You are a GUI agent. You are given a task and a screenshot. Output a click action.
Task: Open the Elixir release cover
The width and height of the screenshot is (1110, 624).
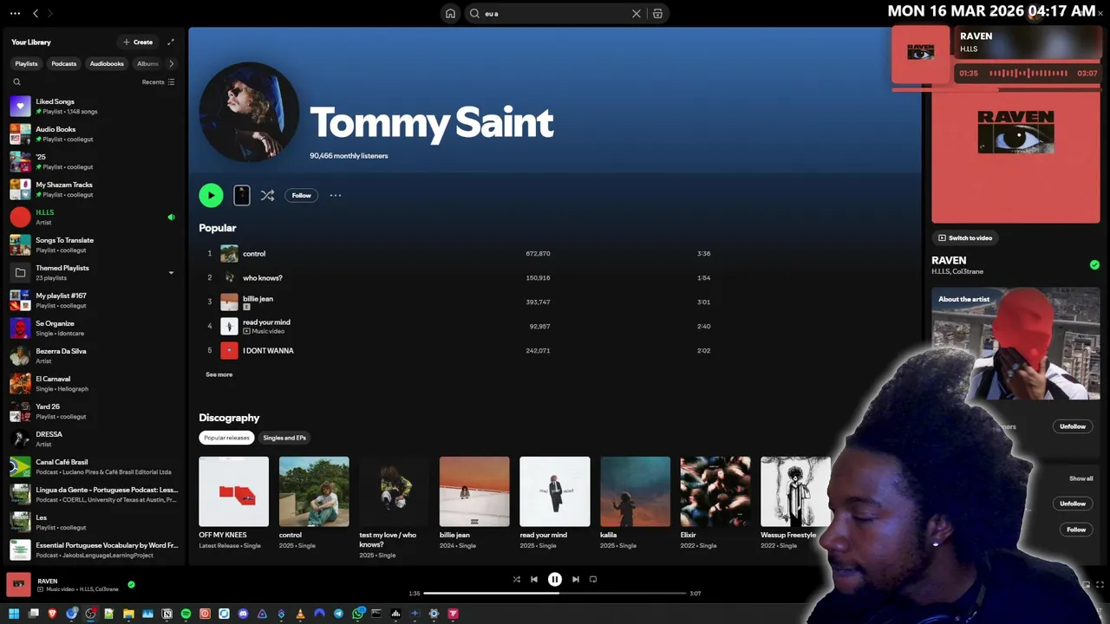[715, 491]
